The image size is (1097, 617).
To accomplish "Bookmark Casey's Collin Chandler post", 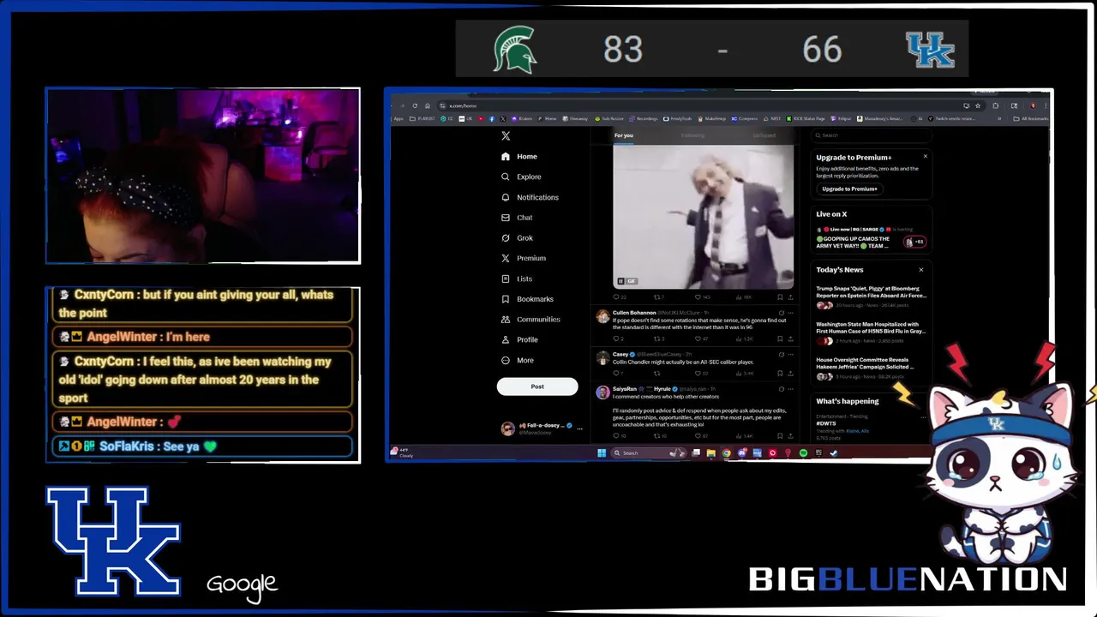I will 780,374.
